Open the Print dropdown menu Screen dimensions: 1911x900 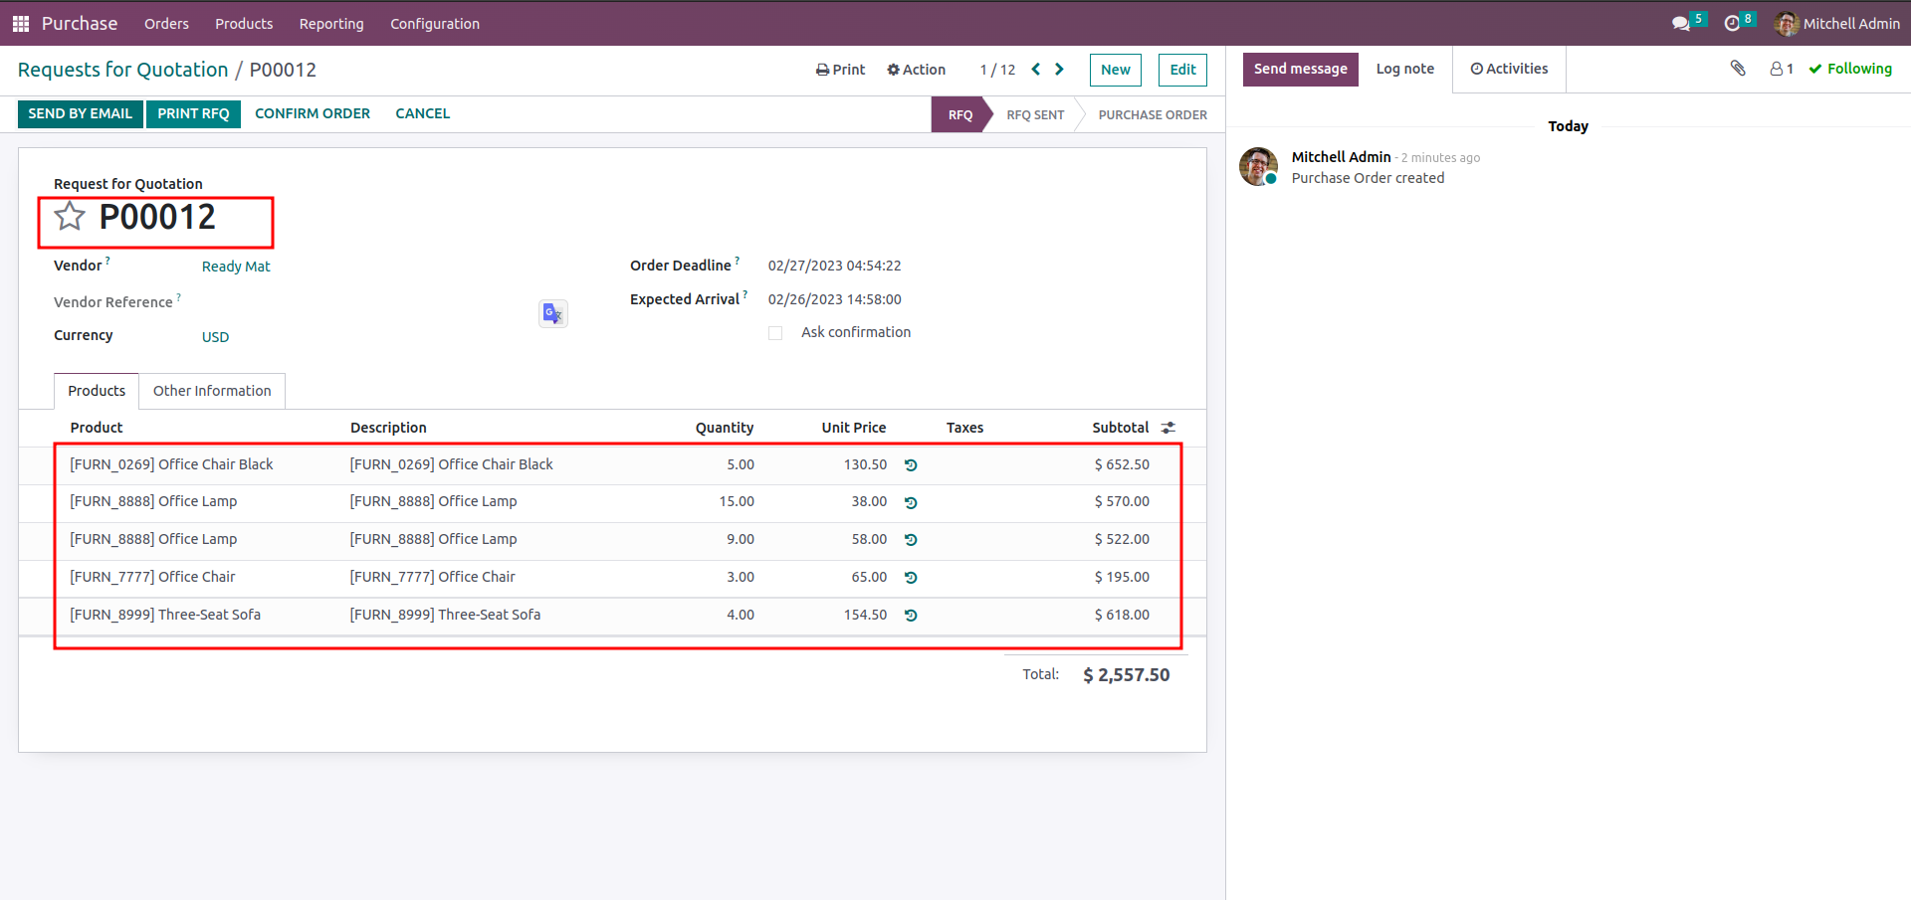click(841, 70)
